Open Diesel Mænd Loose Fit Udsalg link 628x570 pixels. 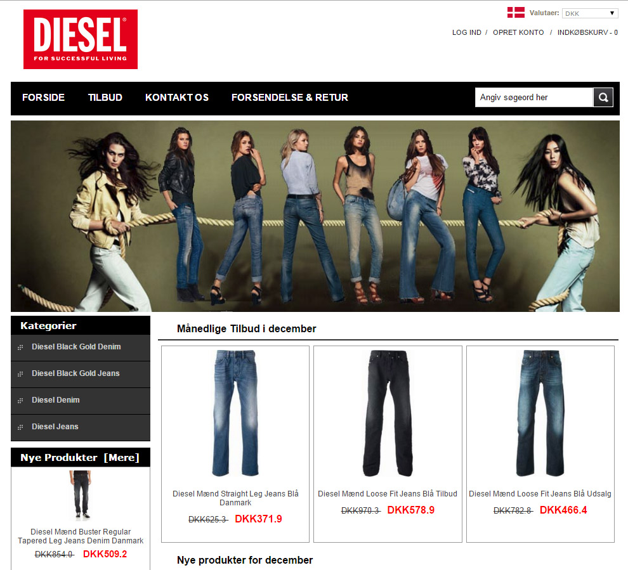(x=540, y=493)
